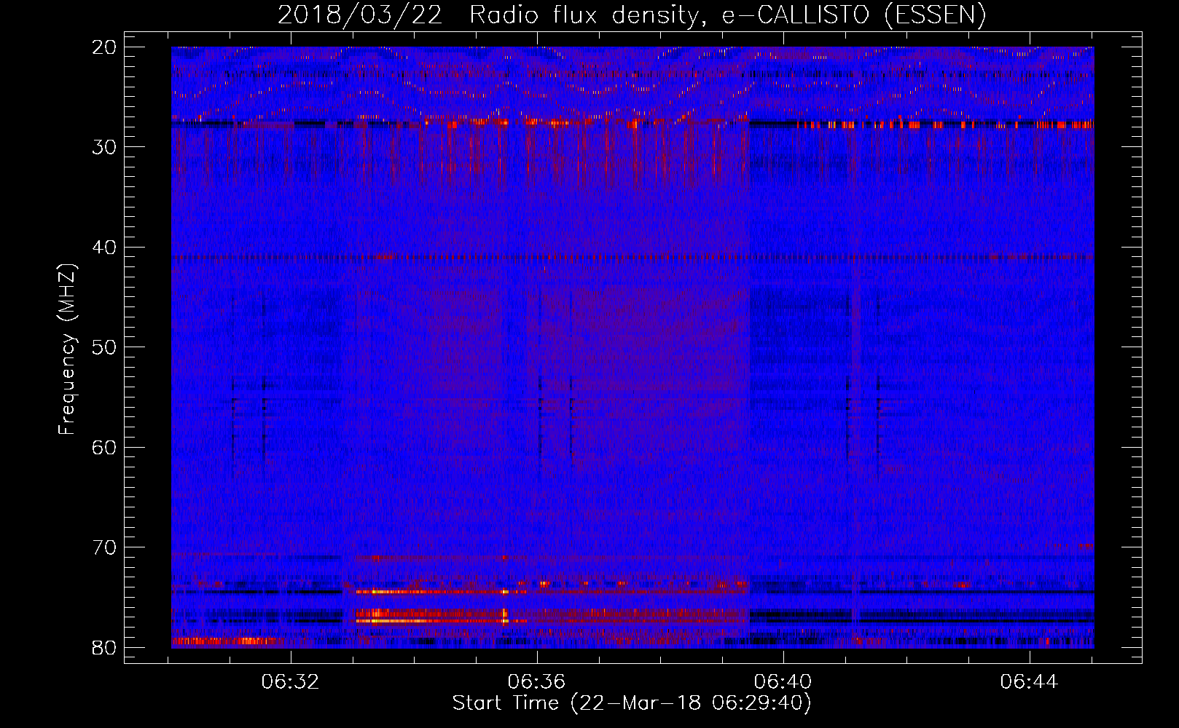Select the 06:44 time tick label
The width and height of the screenshot is (1179, 728).
1029,682
